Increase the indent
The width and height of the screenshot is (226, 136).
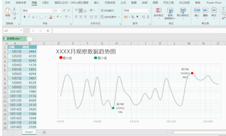[x=96, y=17]
